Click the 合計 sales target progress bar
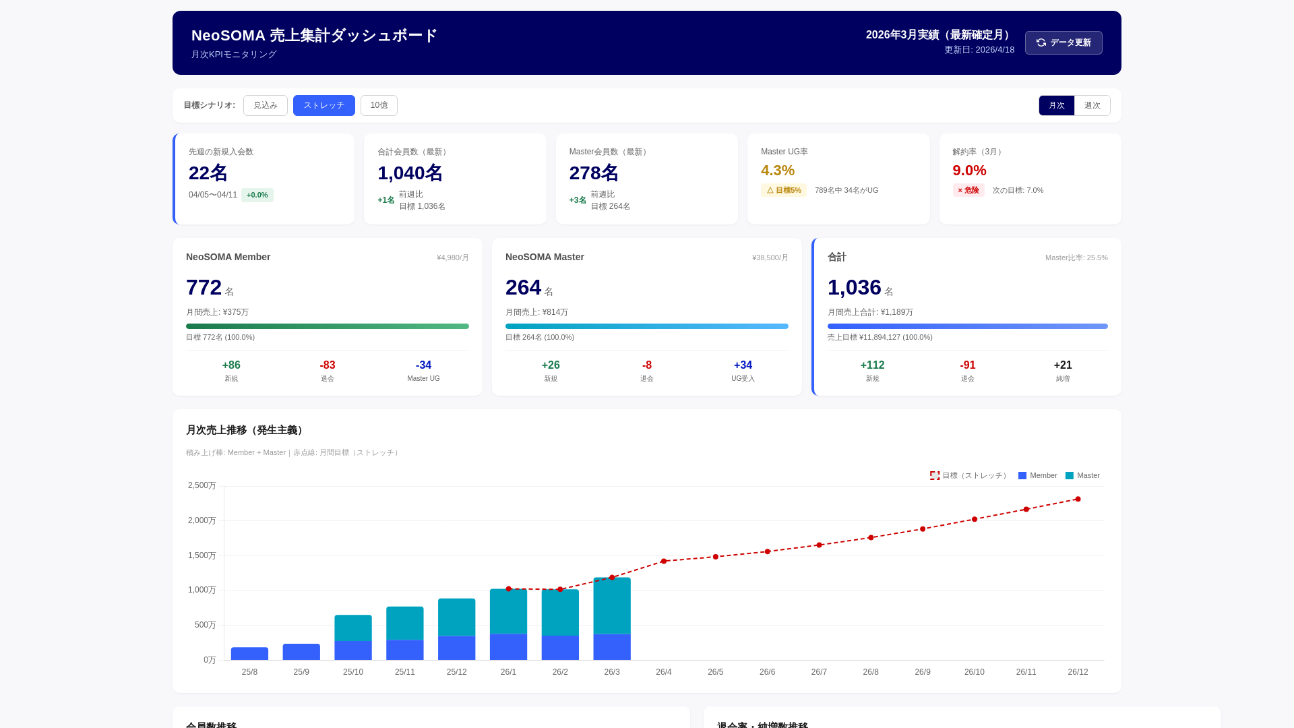Image resolution: width=1294 pixels, height=728 pixels. point(968,326)
